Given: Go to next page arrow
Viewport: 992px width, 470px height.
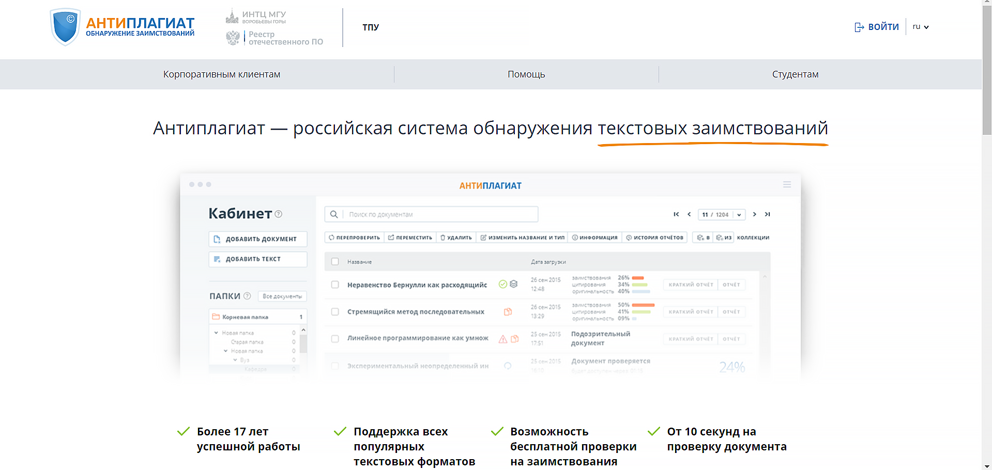Looking at the screenshot, I should click(x=755, y=214).
